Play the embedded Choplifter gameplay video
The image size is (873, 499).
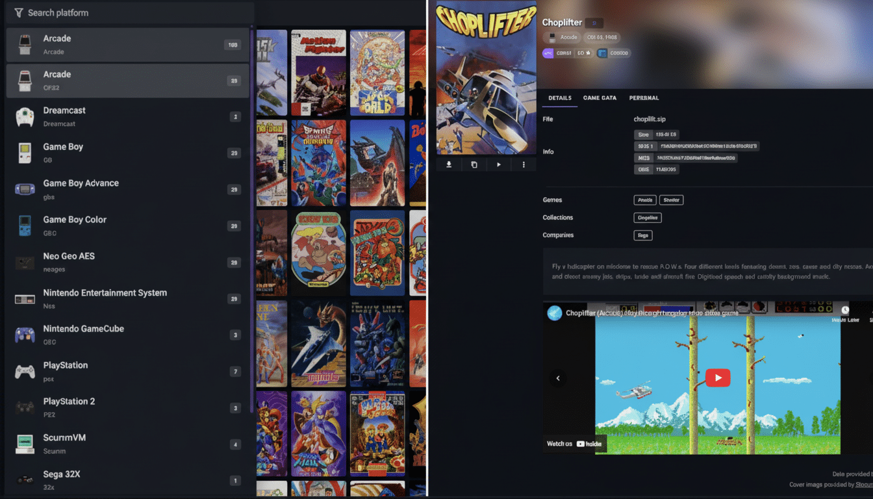coord(718,377)
